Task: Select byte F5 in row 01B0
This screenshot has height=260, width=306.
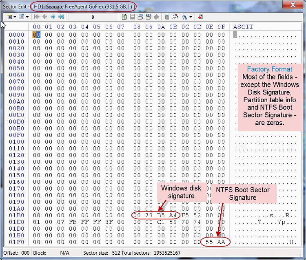Action: 185,215
